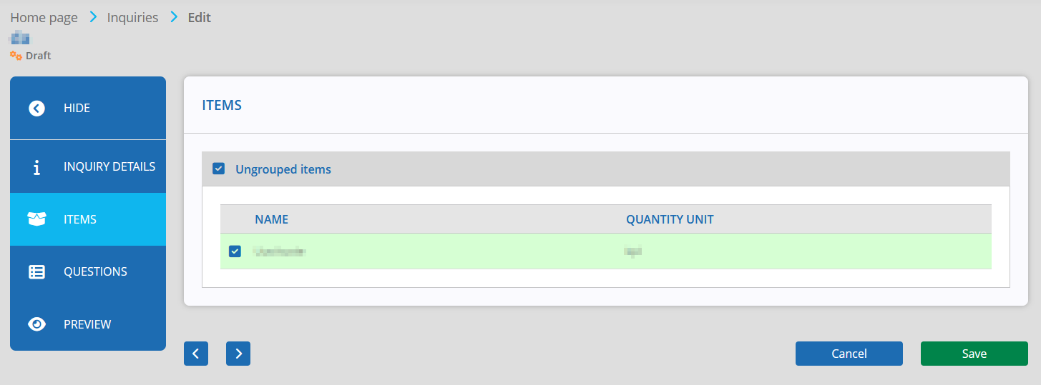Collapse the Ungrouped items group header
This screenshot has width=1041, height=385.
pos(605,169)
